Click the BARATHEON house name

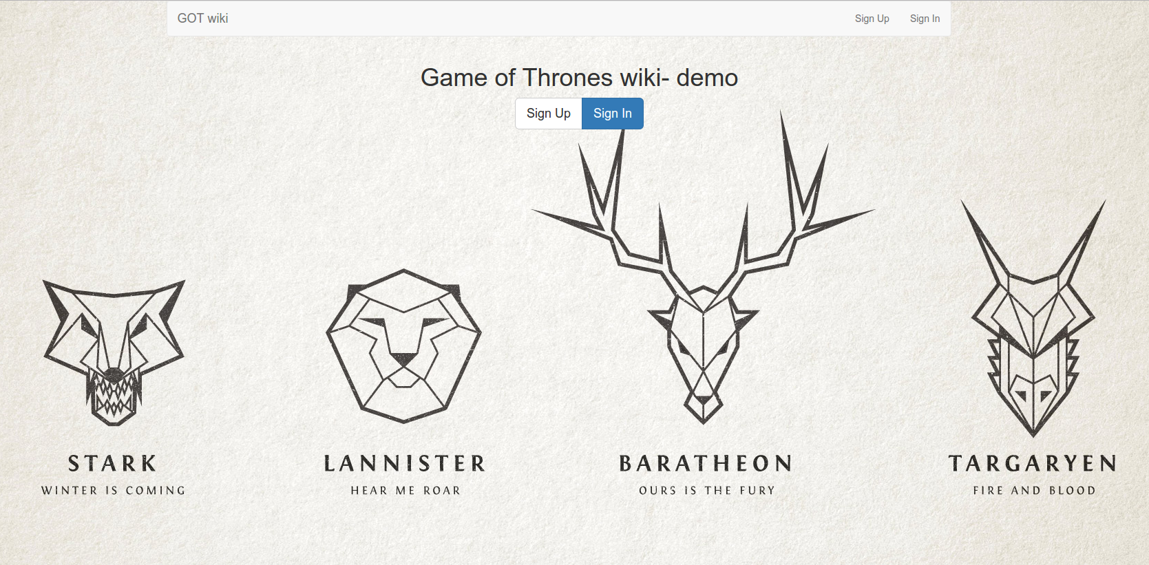(x=706, y=464)
